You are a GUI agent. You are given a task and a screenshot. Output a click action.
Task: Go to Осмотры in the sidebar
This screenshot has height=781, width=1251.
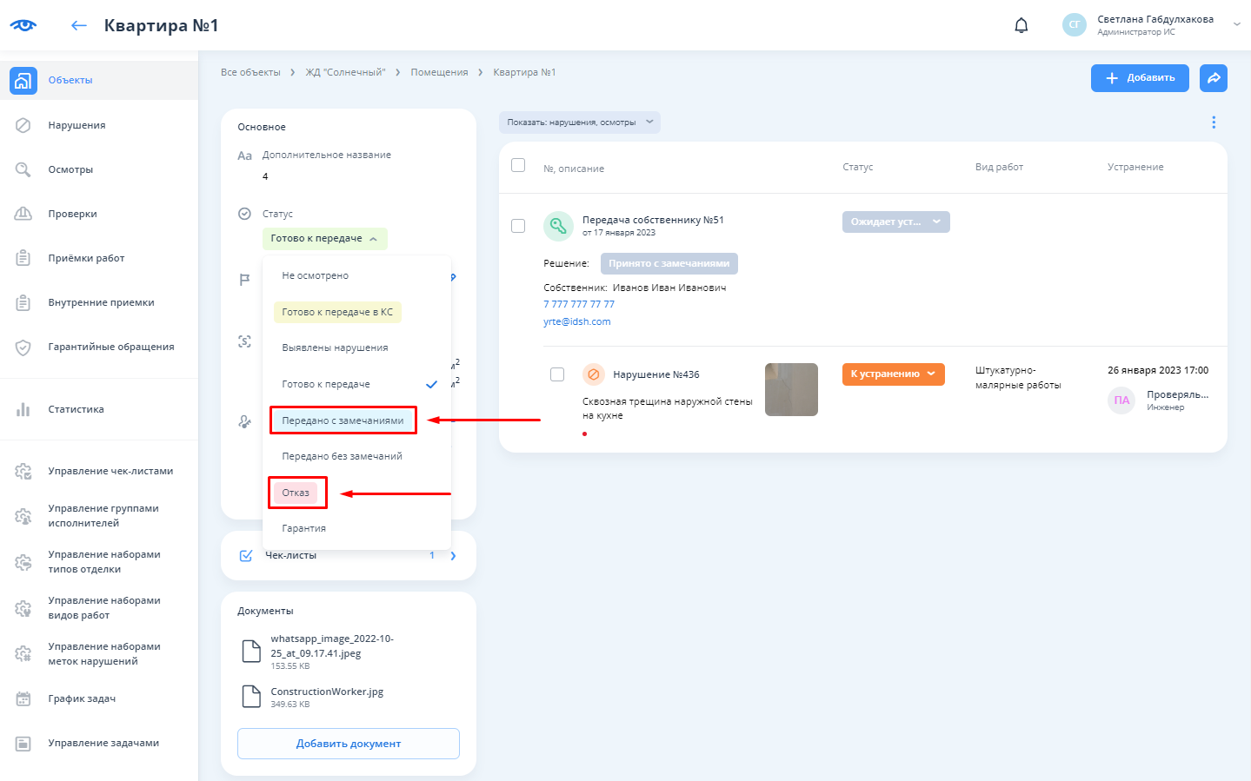point(70,169)
